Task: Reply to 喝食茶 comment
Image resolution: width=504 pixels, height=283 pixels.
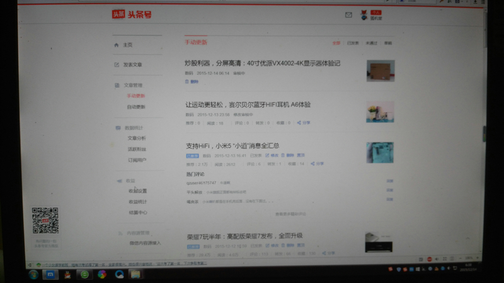Action: pyautogui.click(x=390, y=199)
